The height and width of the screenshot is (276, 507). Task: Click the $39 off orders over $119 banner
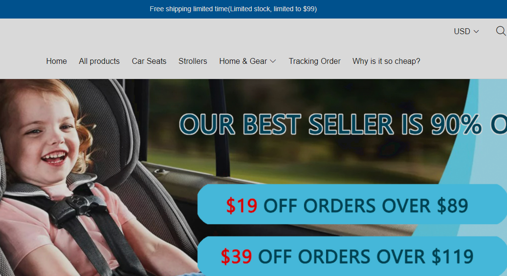click(352, 256)
